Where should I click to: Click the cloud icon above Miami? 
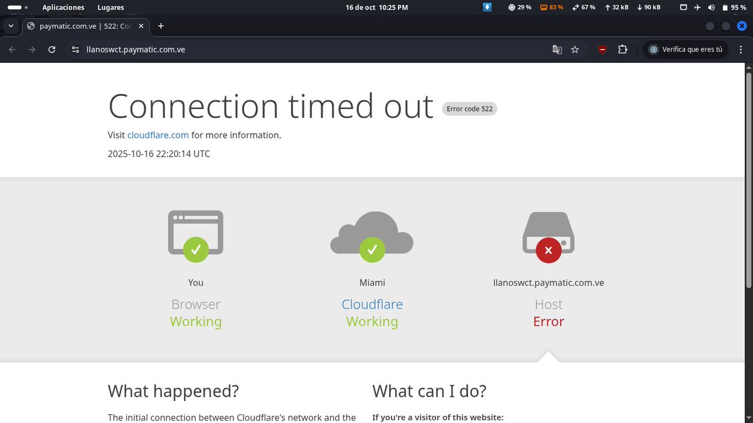click(372, 236)
